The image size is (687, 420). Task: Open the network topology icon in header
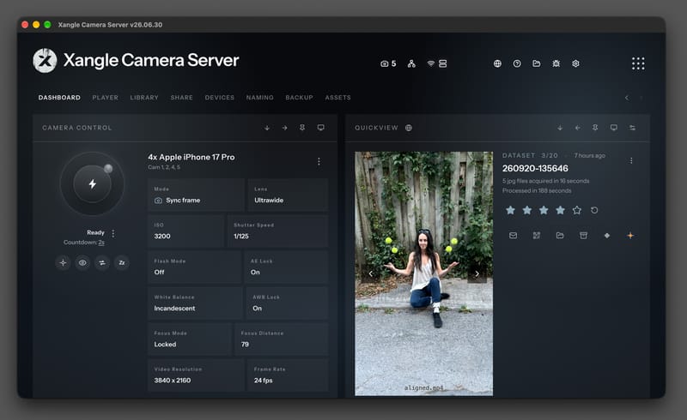coord(411,64)
